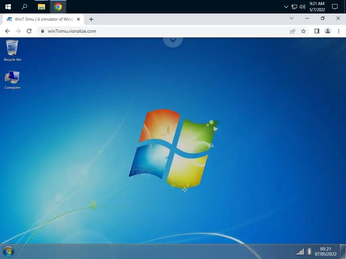This screenshot has height=259, width=346.
Task: Open the Chrome profile avatar
Action: coord(328,31)
